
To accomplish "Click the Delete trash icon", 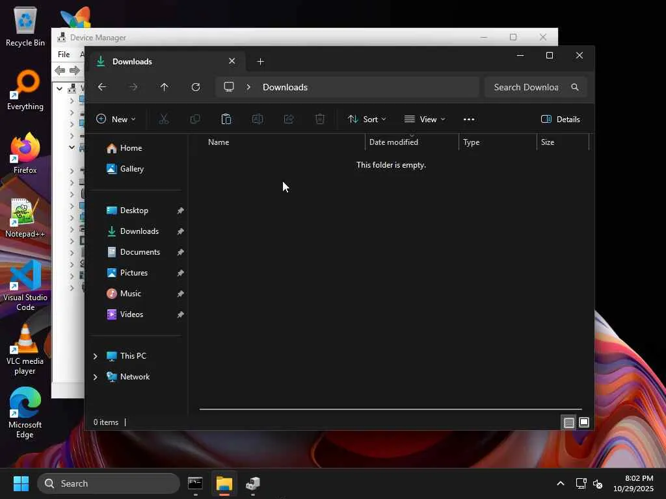I will [320, 120].
